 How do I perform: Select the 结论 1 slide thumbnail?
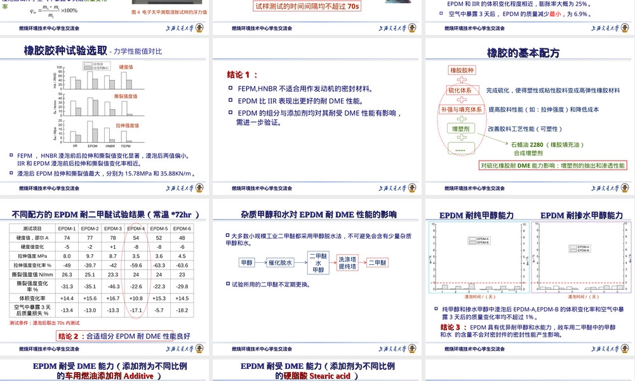[x=317, y=116]
